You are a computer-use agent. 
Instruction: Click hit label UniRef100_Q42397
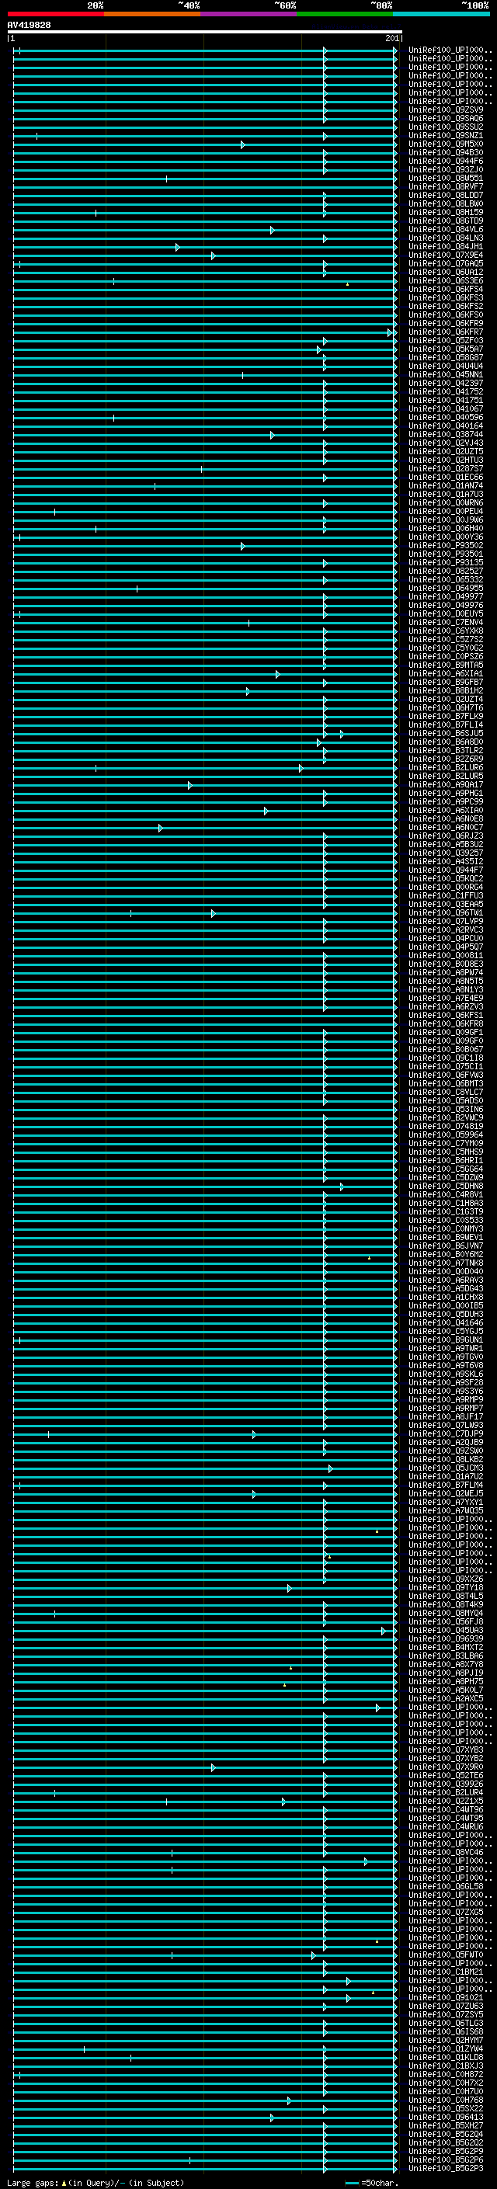click(x=446, y=382)
